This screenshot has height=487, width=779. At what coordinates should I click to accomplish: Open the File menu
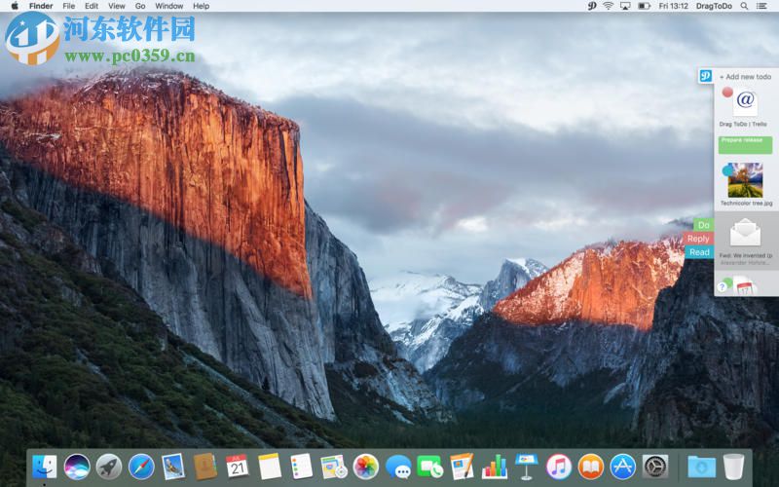click(x=68, y=6)
